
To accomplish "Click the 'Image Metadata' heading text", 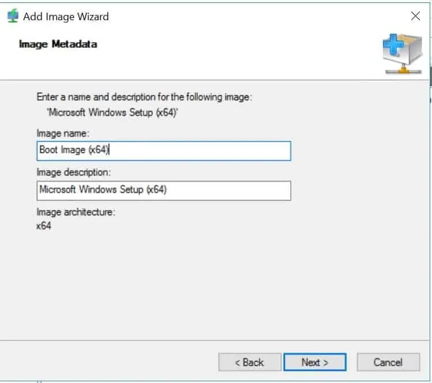I will click(58, 44).
